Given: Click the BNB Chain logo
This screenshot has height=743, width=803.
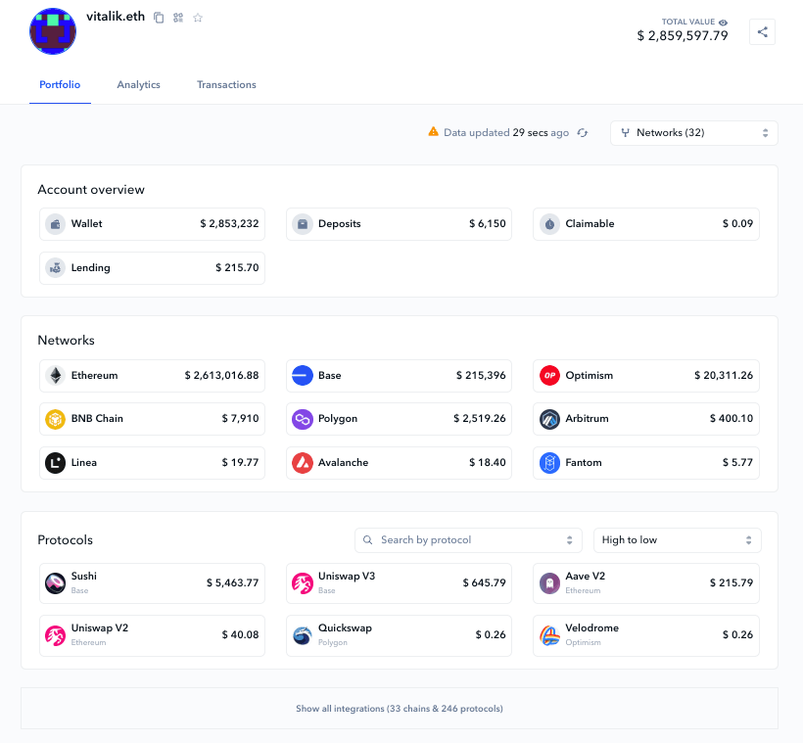Looking at the screenshot, I should coord(55,419).
